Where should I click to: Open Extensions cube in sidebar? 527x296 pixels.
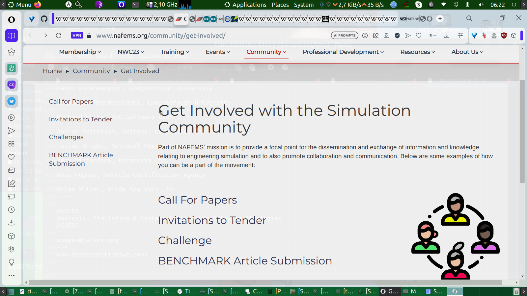pyautogui.click(x=12, y=236)
